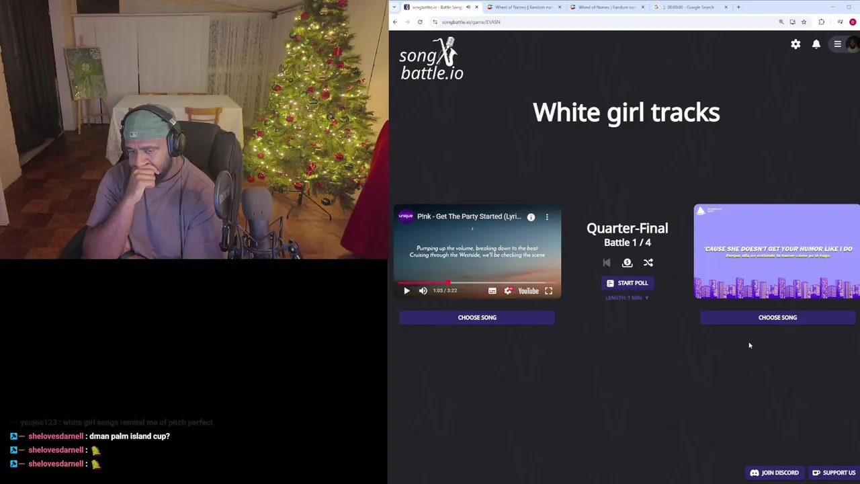Shuffle the battle songs
The height and width of the screenshot is (484, 860).
point(648,263)
